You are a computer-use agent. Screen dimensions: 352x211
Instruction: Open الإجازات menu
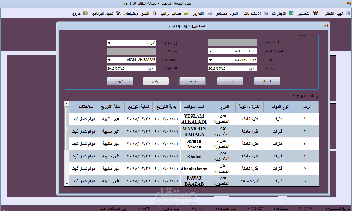(279, 13)
